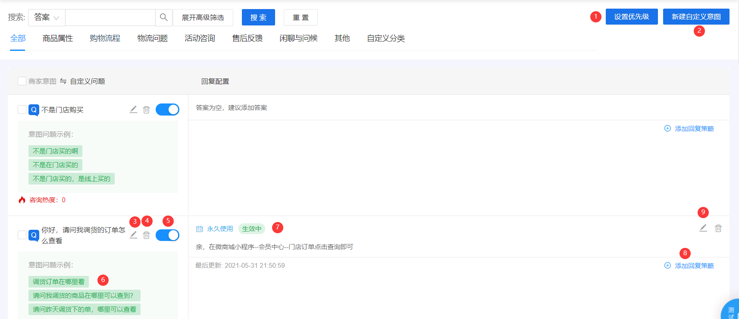Delete the 你好，请问我调货的订单怎么查看 intent trash icon
Viewport: 739px width, 319px height.
(x=147, y=235)
